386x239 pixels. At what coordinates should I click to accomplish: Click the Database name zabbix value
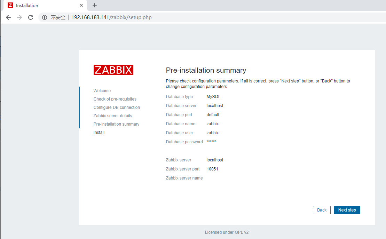(213, 124)
